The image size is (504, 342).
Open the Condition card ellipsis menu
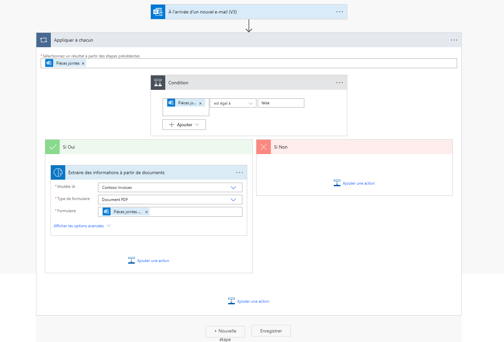click(339, 83)
